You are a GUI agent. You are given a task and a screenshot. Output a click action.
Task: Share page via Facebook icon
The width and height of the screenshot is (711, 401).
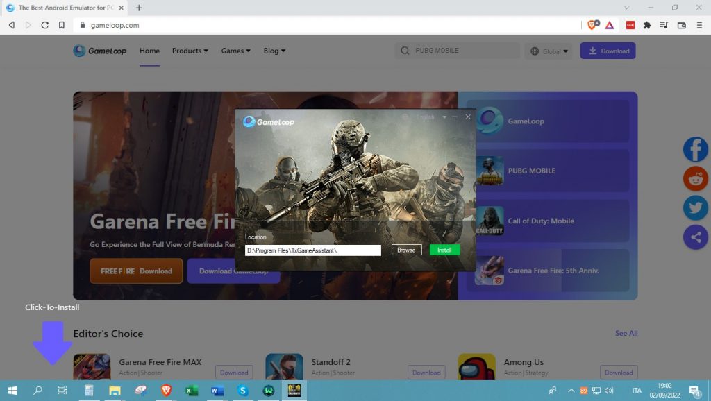pyautogui.click(x=695, y=149)
